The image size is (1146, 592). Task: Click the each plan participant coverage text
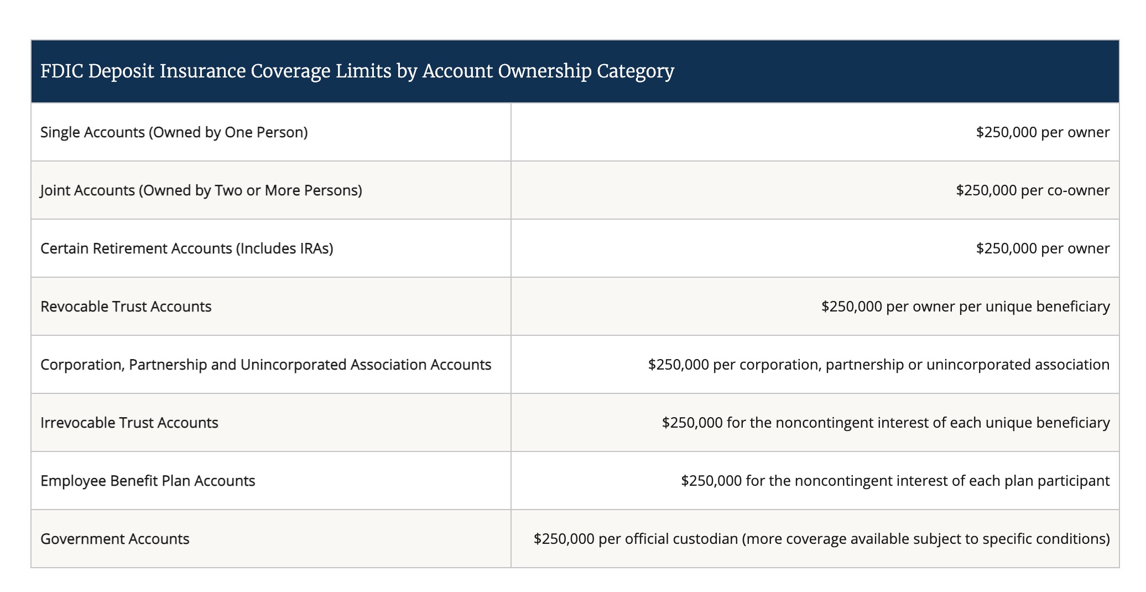click(895, 481)
